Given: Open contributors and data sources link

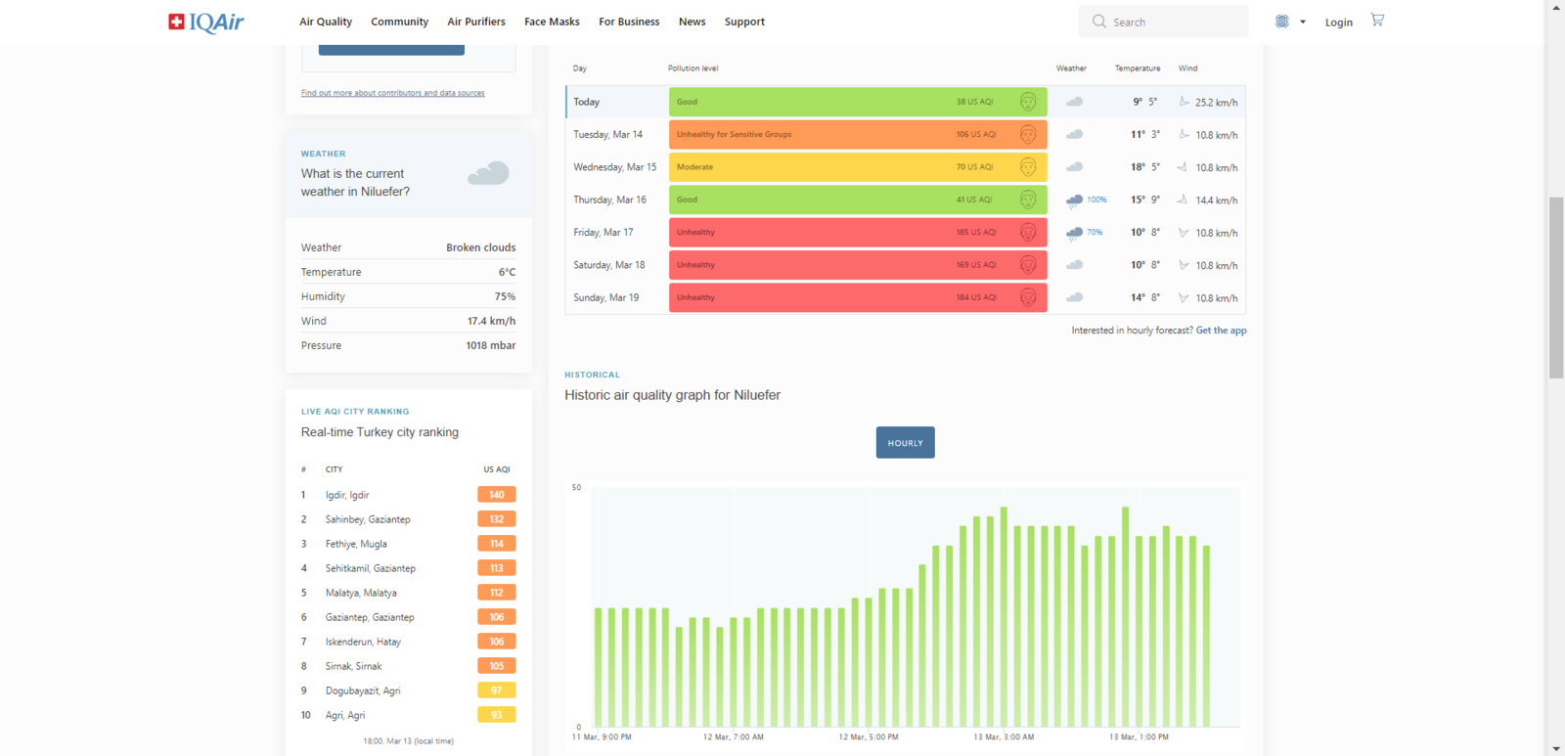Looking at the screenshot, I should (x=393, y=93).
